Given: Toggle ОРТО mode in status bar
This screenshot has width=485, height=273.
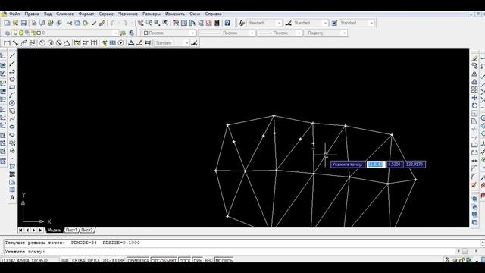Looking at the screenshot, I should pos(92,260).
